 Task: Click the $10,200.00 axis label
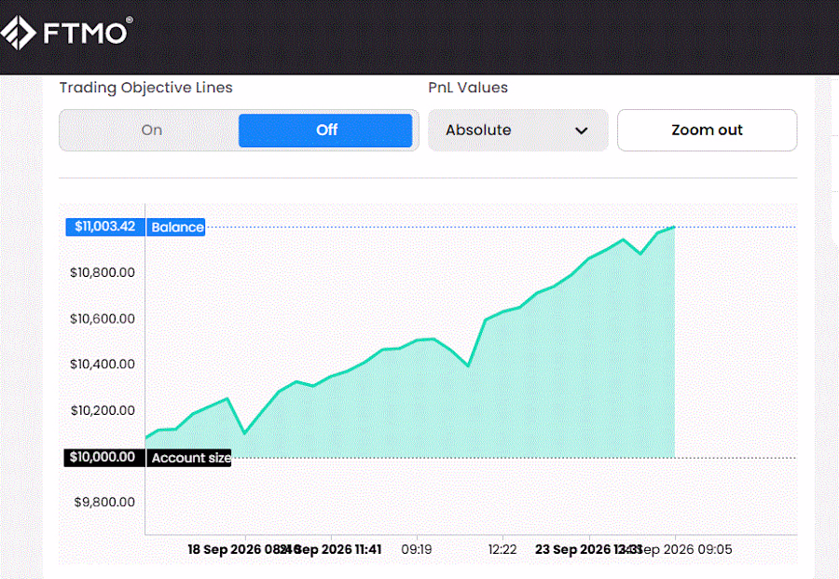pyautogui.click(x=103, y=410)
